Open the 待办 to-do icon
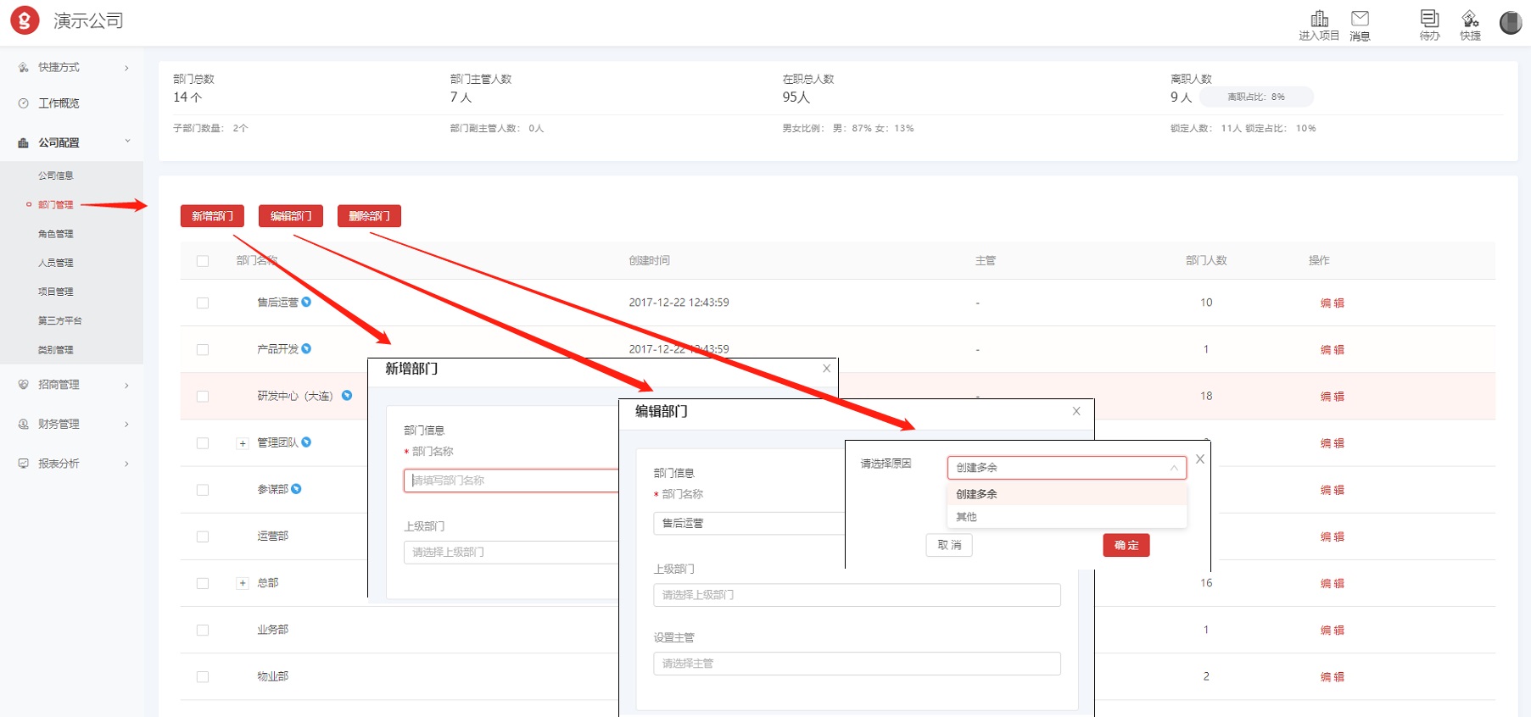Screen dimensions: 1531x717 tap(1429, 19)
